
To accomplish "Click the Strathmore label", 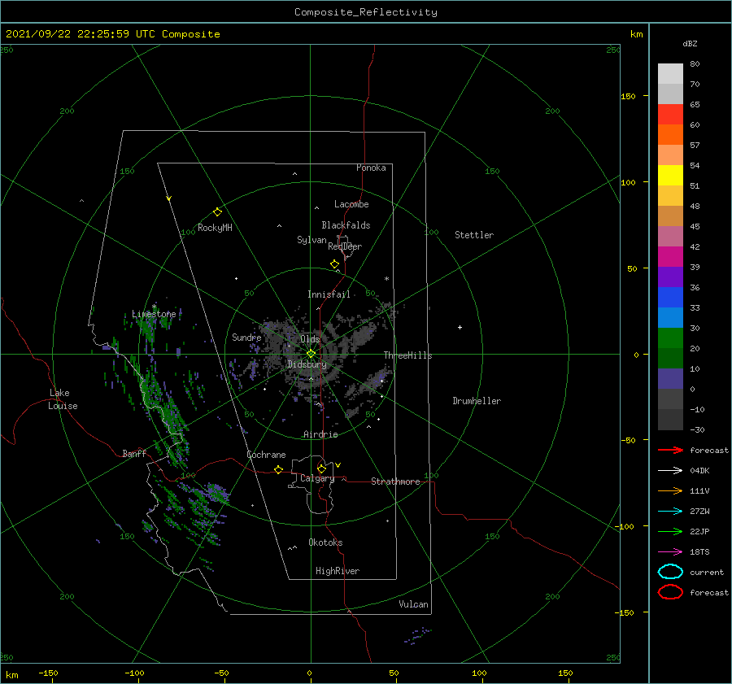I will coord(395,481).
